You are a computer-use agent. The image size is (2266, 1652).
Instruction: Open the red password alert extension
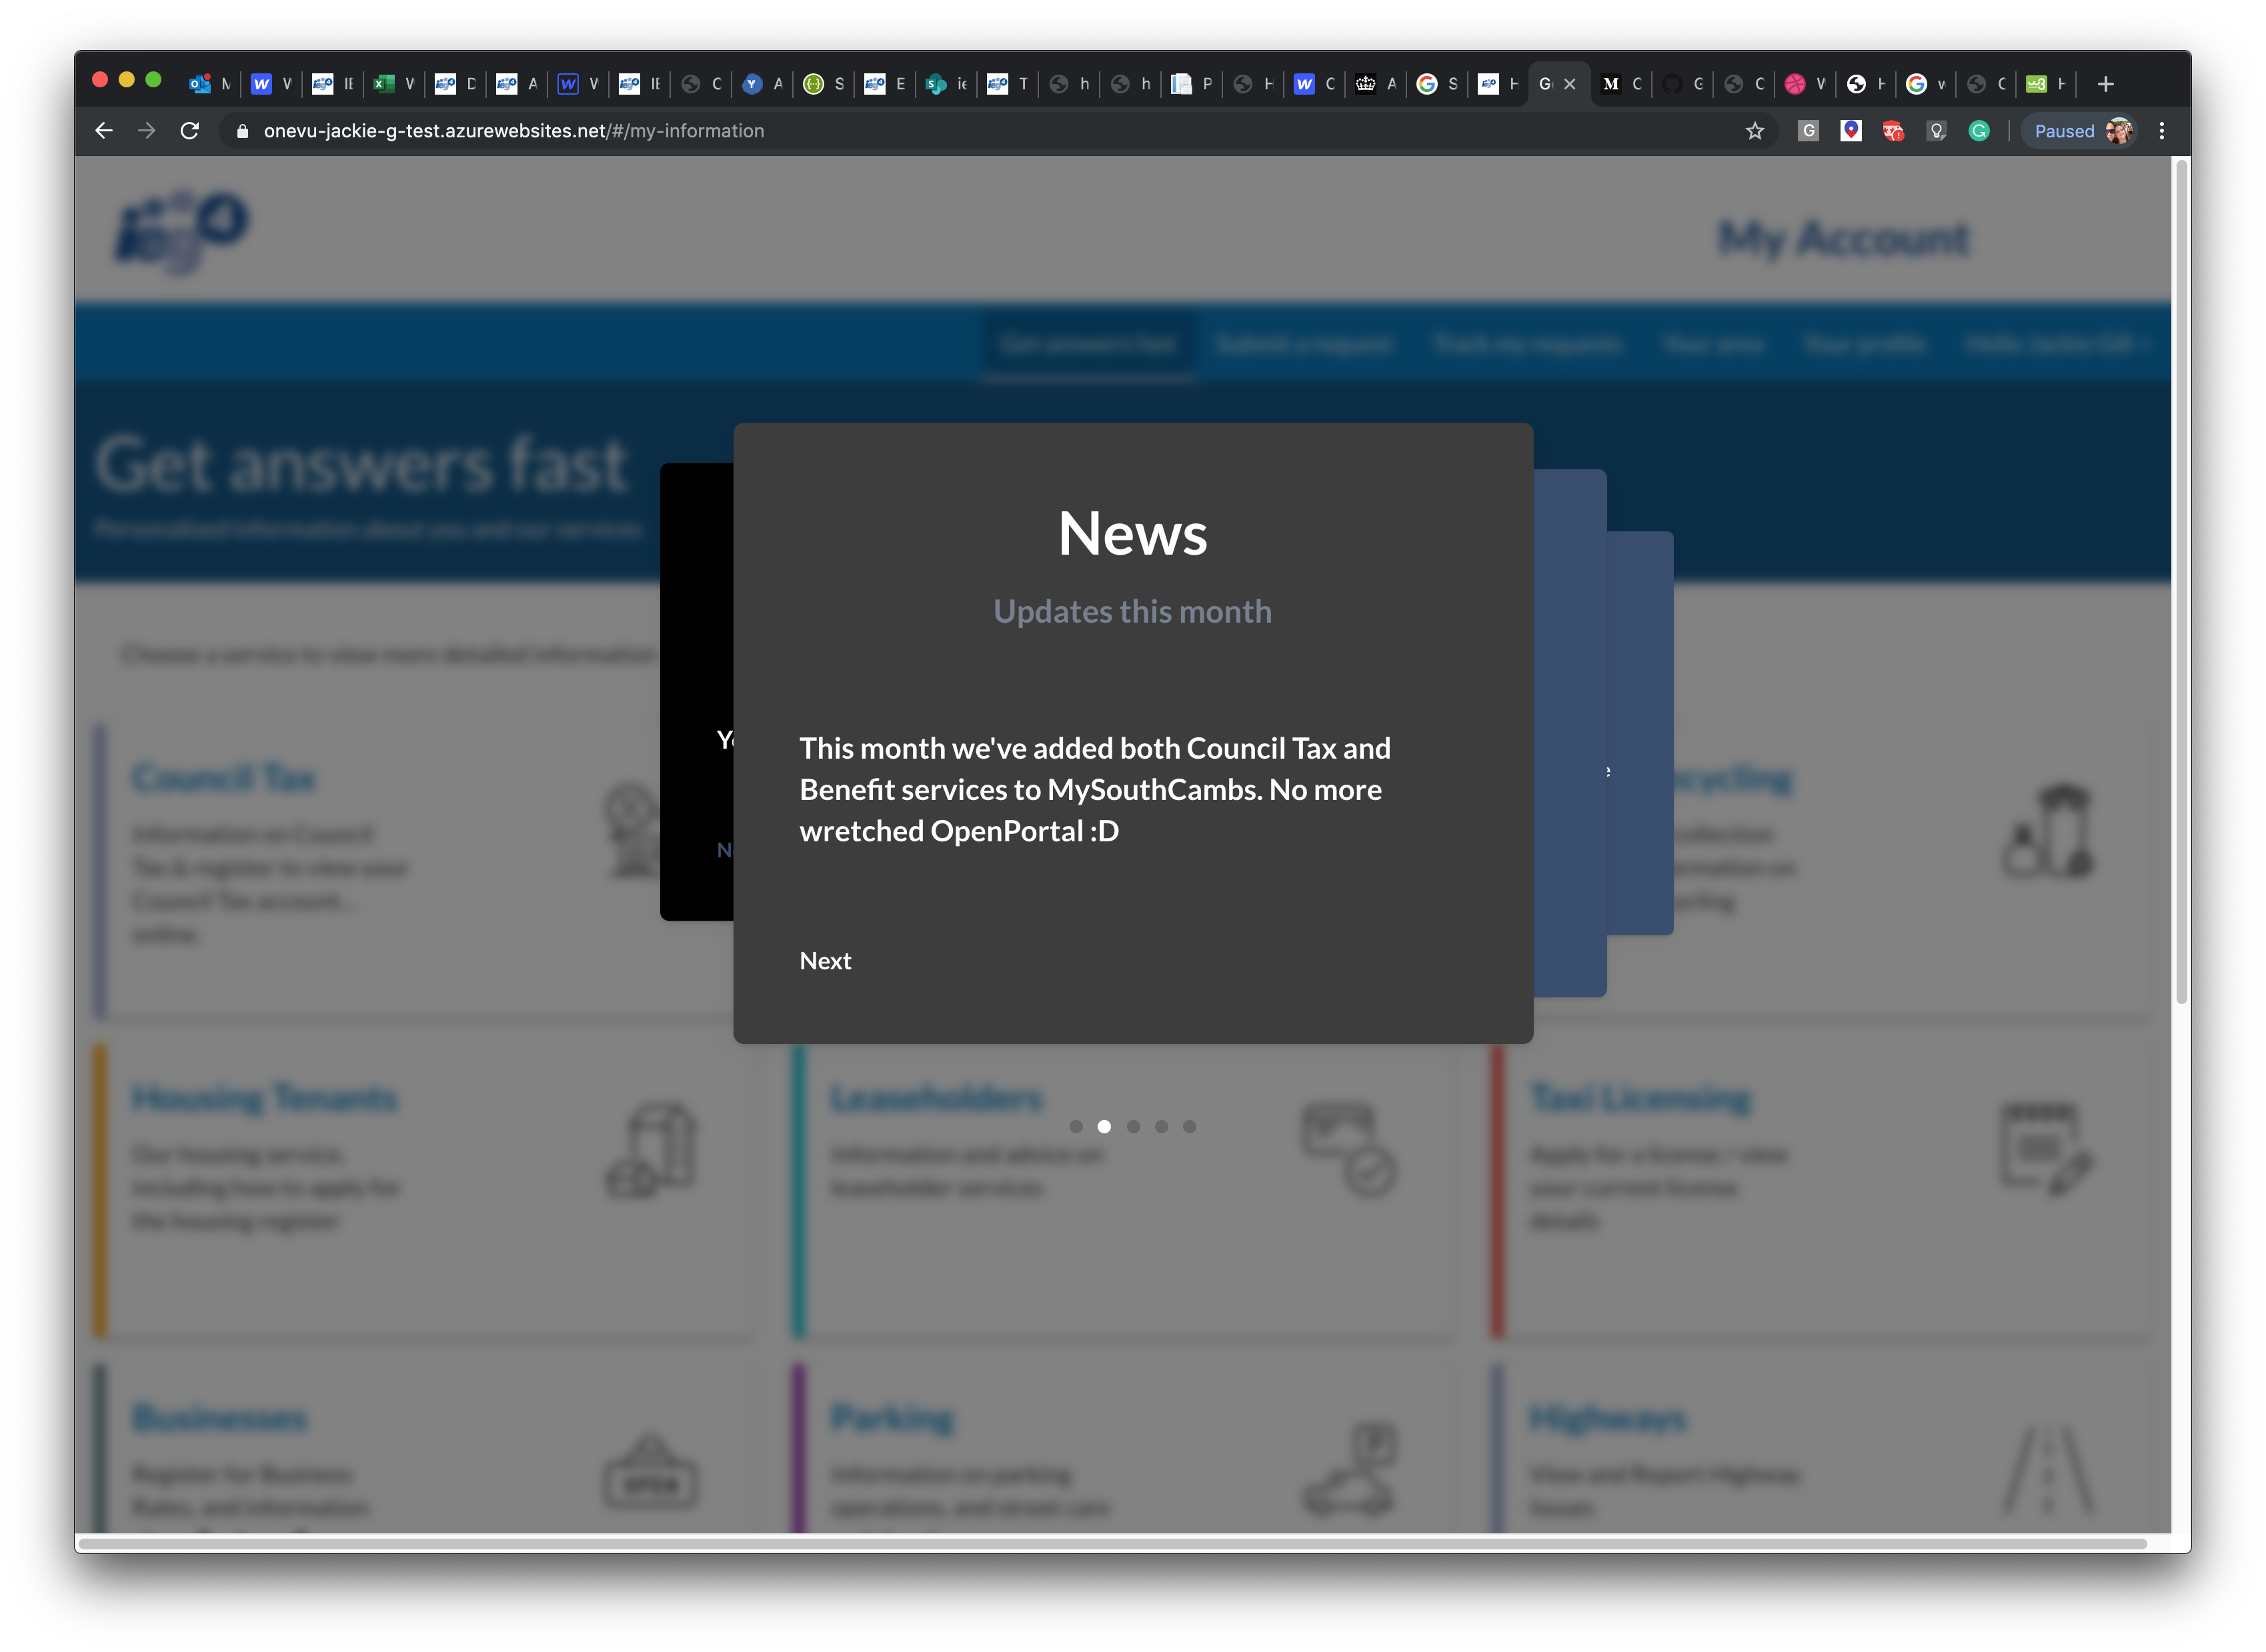(x=1893, y=131)
